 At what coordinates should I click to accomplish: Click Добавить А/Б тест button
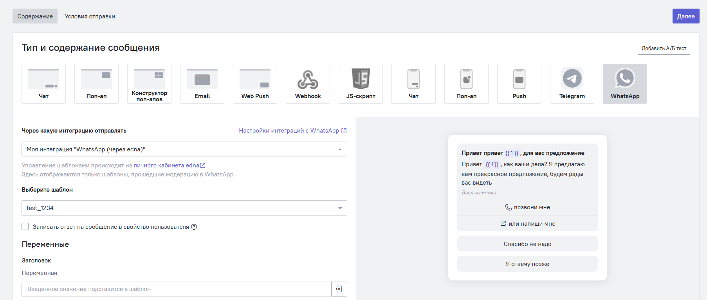point(664,48)
